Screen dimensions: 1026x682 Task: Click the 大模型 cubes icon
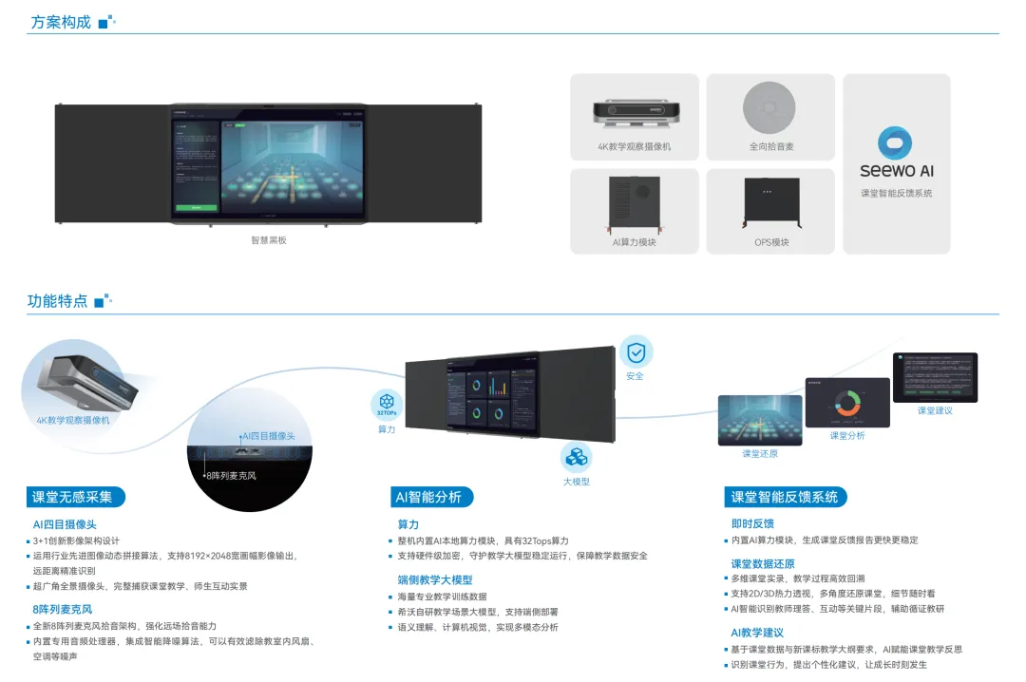click(x=576, y=457)
